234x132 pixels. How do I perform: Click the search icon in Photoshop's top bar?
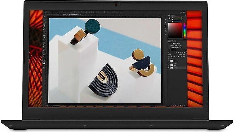tap(181, 12)
